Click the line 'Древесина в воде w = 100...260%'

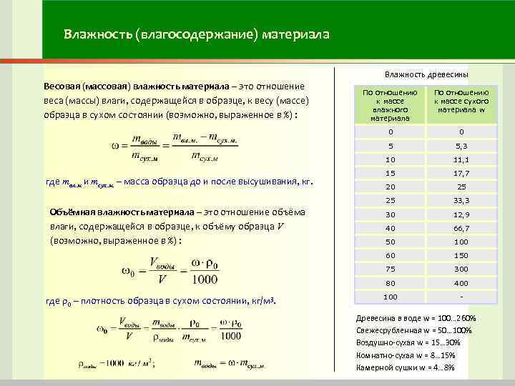coord(416,318)
